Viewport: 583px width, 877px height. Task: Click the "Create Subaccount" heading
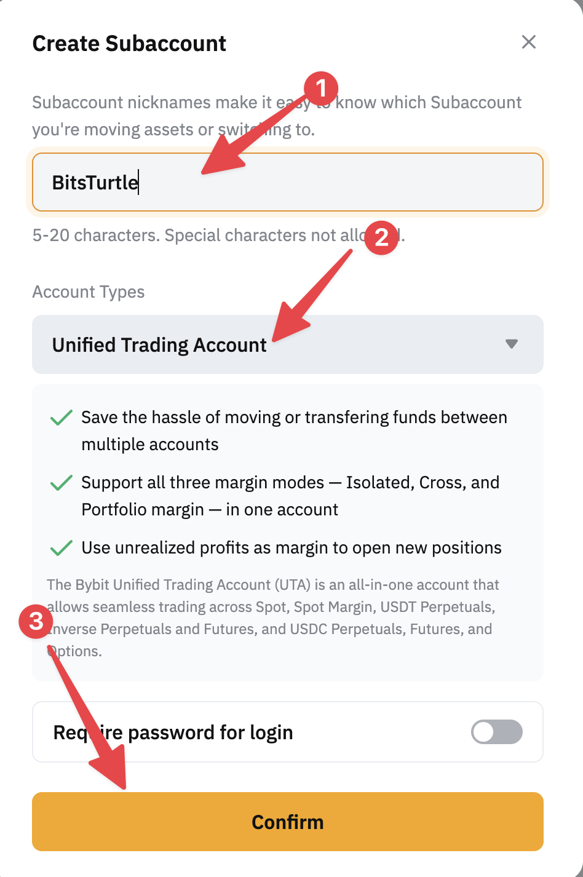click(129, 44)
